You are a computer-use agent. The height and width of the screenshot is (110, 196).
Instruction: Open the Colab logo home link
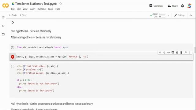(6, 5)
